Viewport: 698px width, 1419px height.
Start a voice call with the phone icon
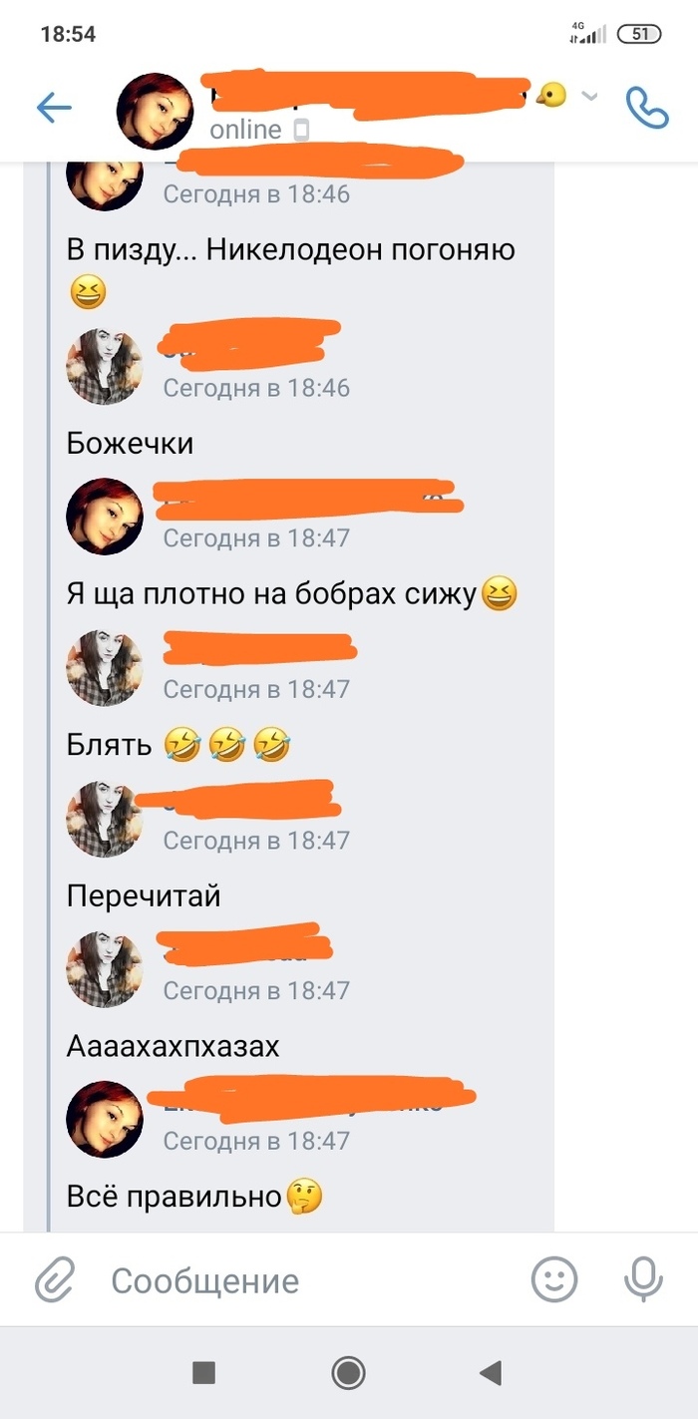click(646, 108)
